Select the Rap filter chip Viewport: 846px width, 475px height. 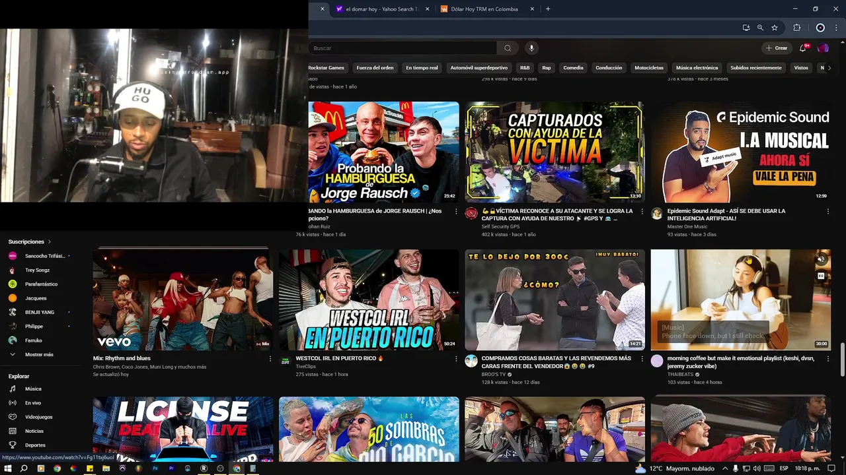(x=547, y=68)
